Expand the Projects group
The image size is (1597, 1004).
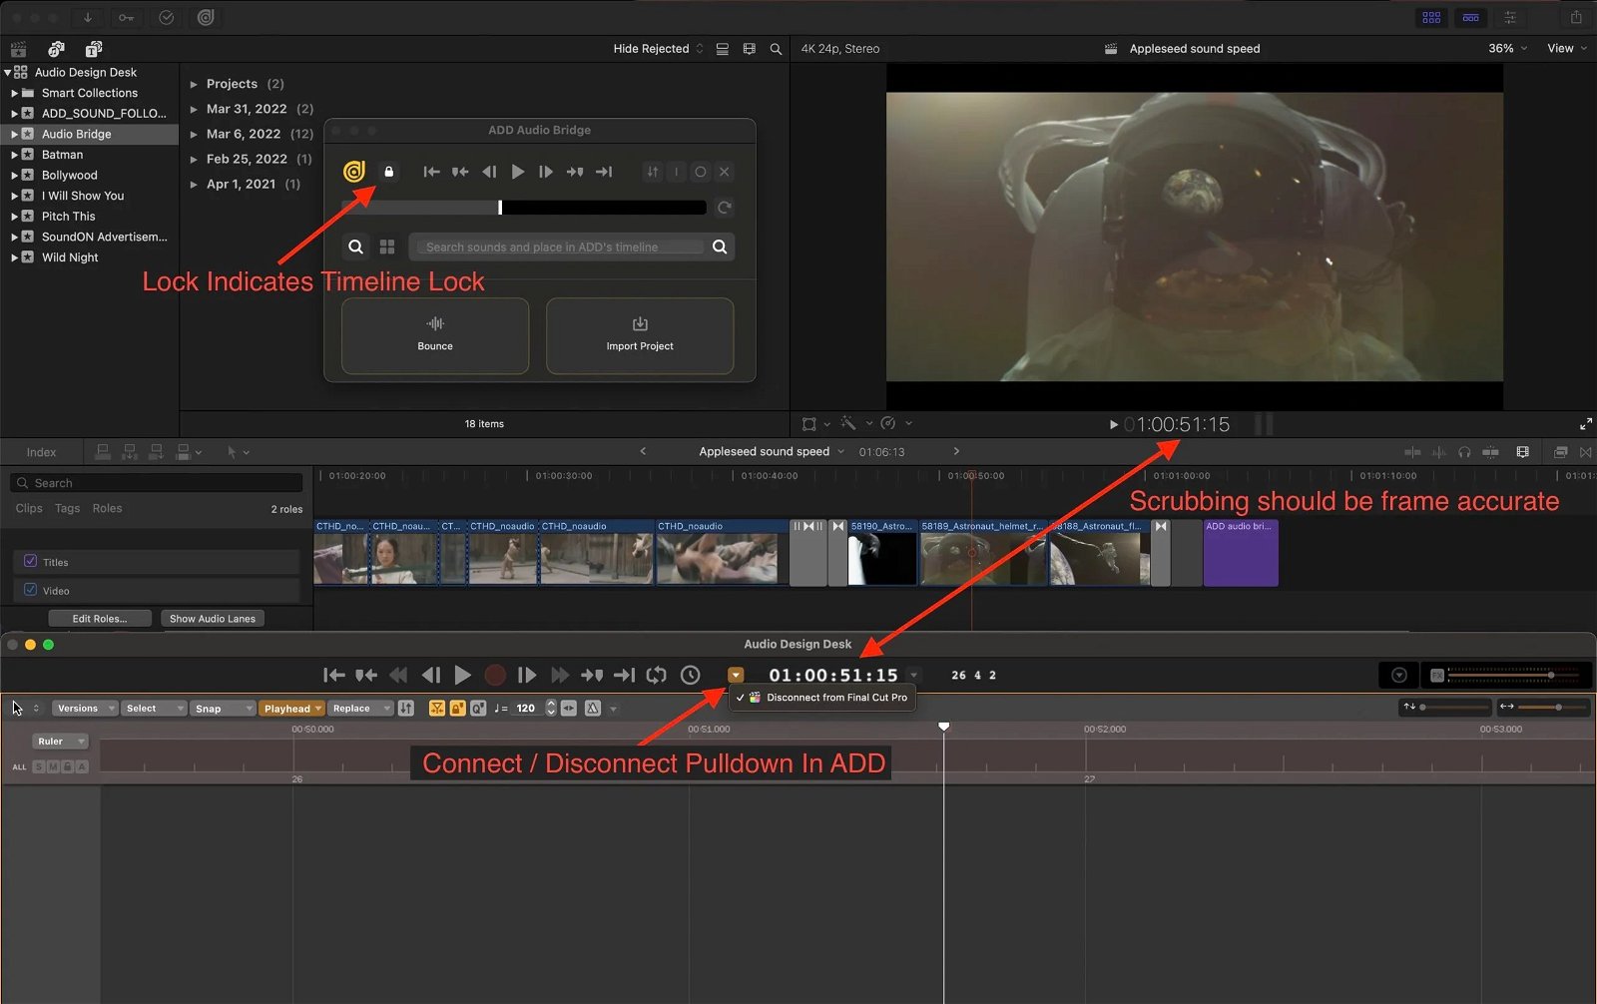click(194, 85)
